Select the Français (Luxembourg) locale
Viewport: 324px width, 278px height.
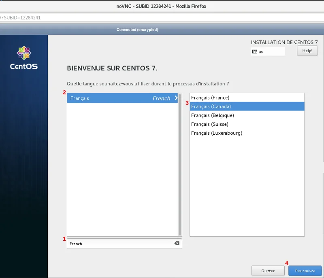click(227, 133)
